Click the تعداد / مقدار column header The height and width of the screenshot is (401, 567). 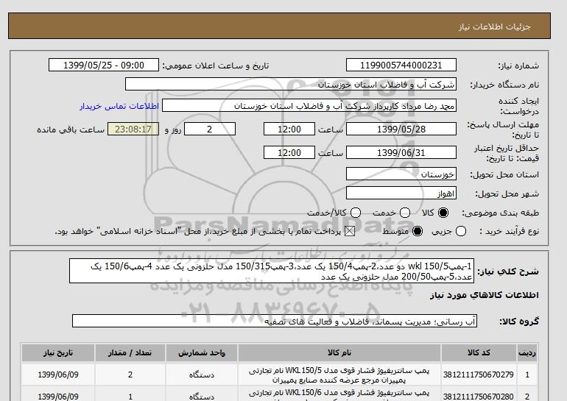tap(130, 352)
